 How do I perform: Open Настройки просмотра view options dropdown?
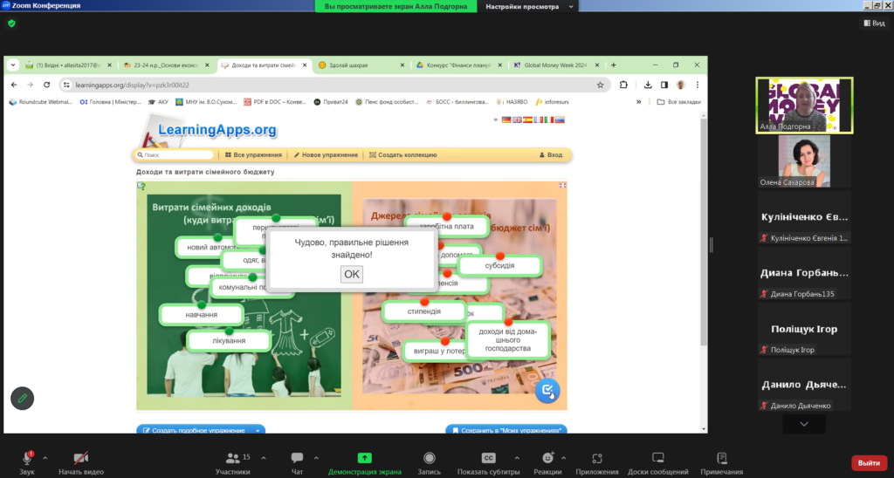pyautogui.click(x=528, y=6)
